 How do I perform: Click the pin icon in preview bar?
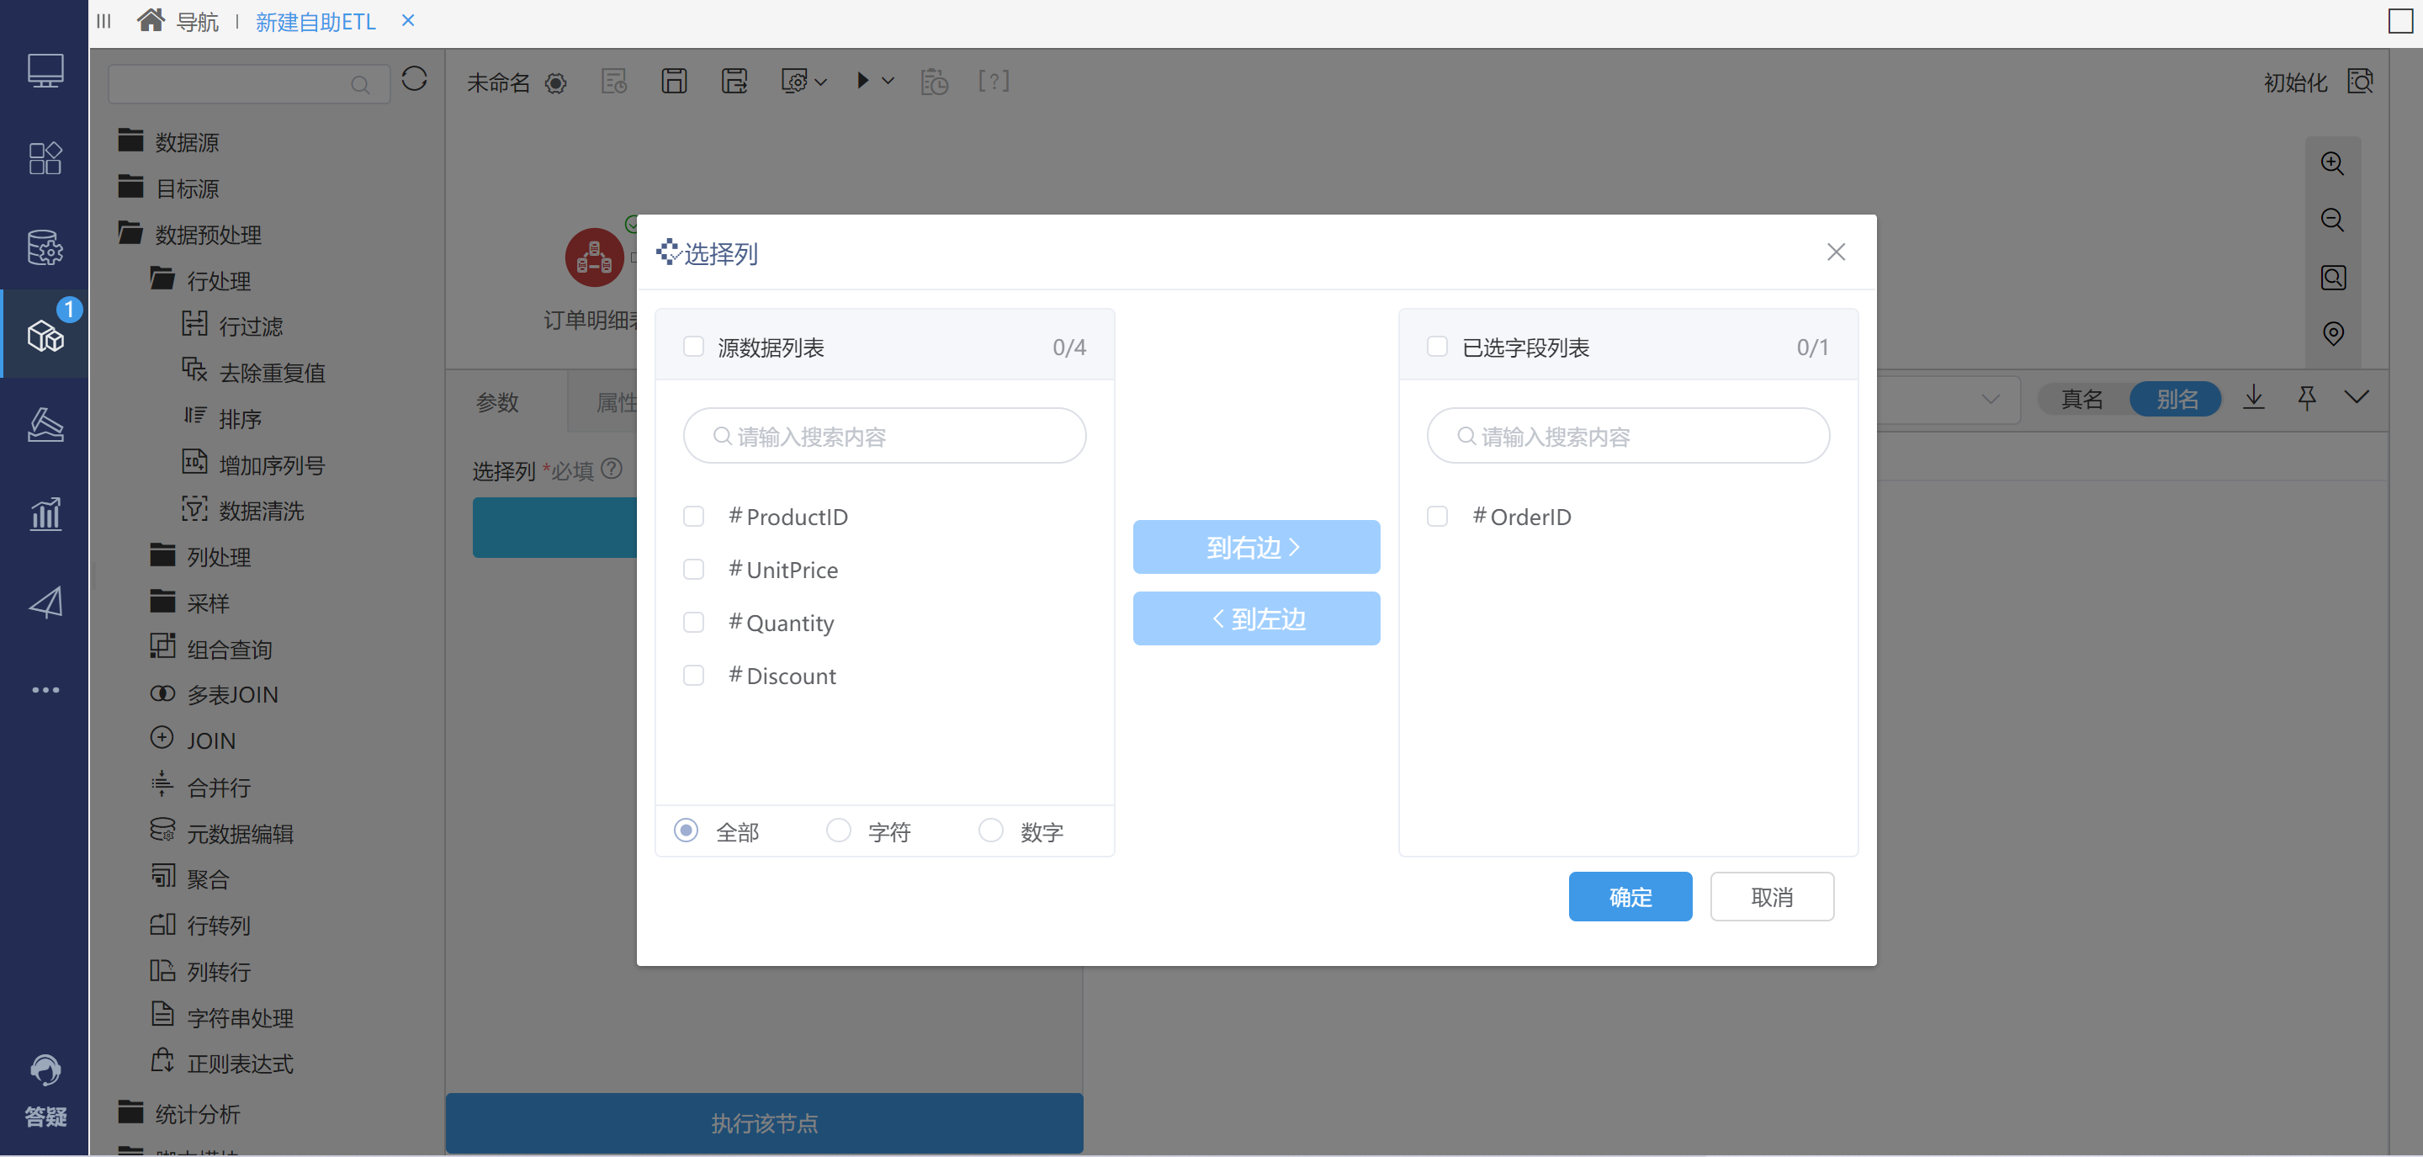tap(2306, 398)
